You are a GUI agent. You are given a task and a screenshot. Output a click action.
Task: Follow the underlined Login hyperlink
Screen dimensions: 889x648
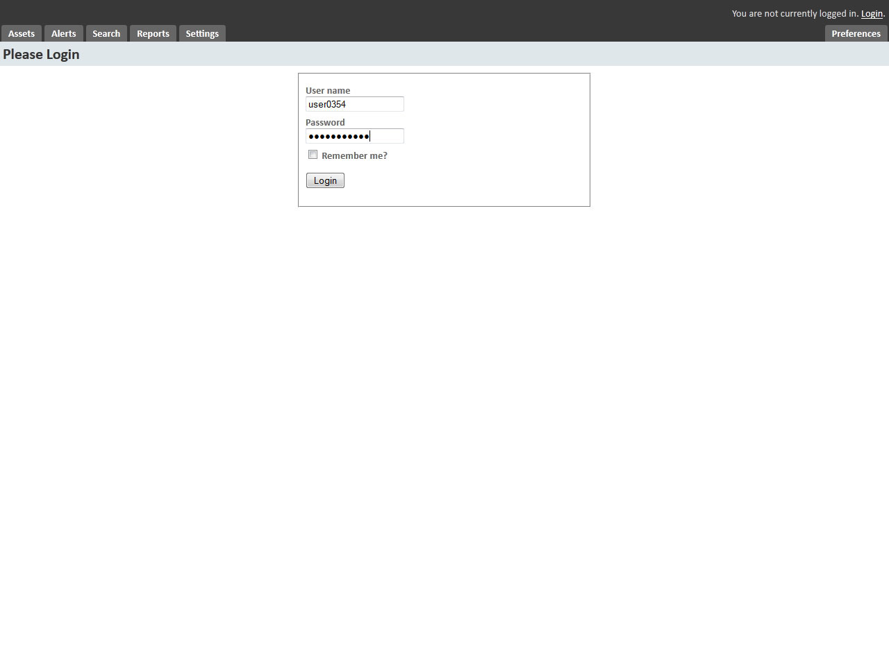[x=871, y=13]
